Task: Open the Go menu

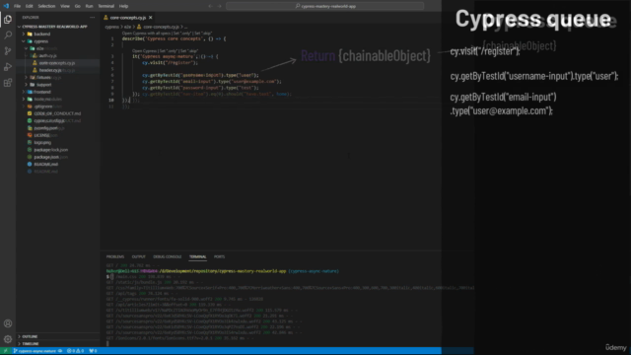Action: point(77,6)
